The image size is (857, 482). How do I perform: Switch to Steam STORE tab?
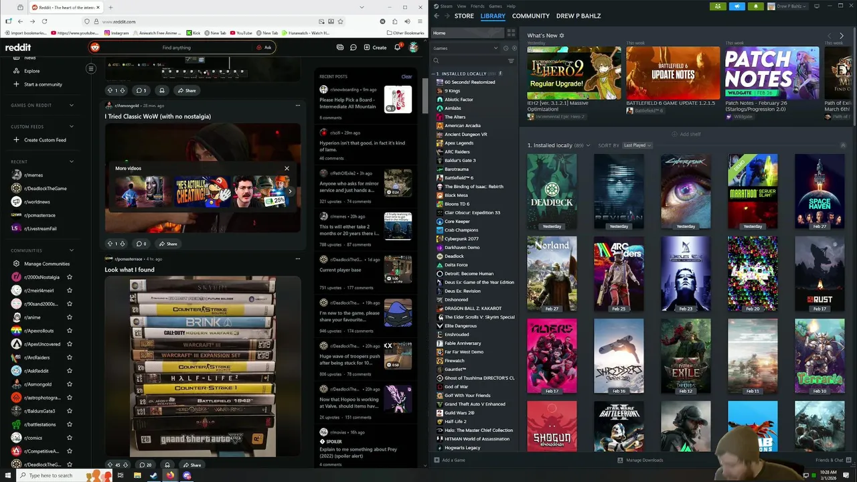coord(464,15)
